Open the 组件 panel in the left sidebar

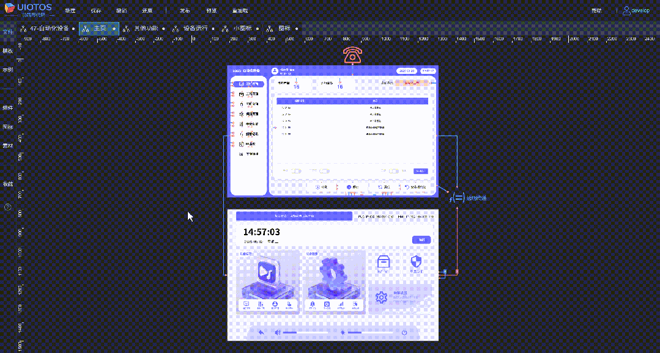pyautogui.click(x=7, y=108)
